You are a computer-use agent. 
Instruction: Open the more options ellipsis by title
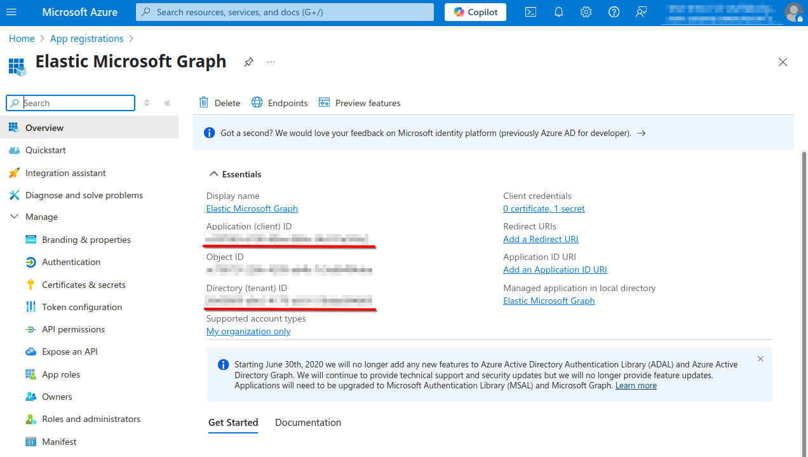pyautogui.click(x=271, y=62)
